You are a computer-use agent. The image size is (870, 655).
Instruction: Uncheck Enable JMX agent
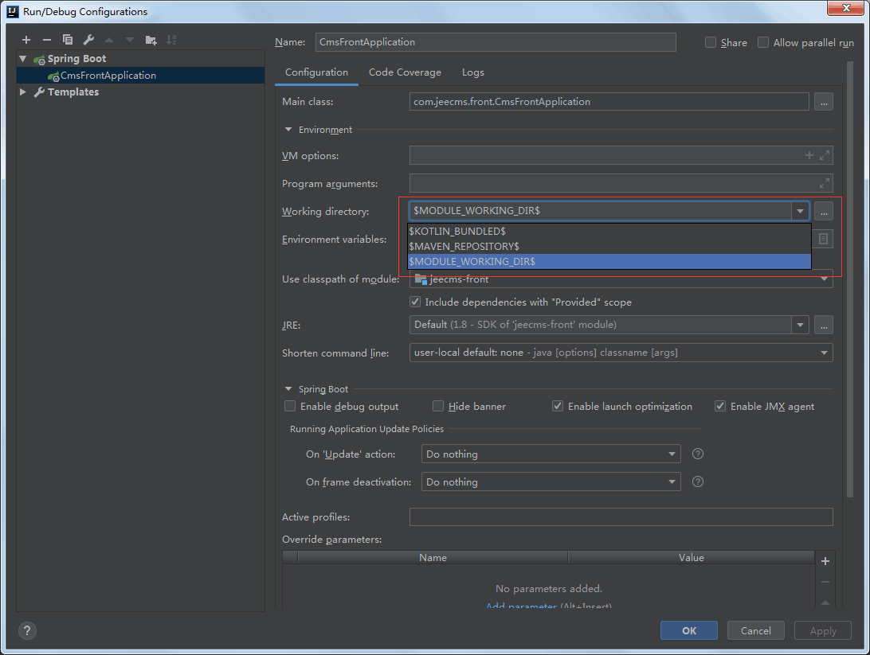(720, 407)
